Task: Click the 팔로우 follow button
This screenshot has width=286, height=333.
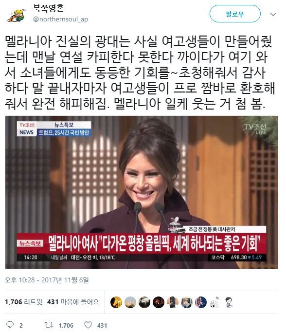Action: pyautogui.click(x=235, y=14)
